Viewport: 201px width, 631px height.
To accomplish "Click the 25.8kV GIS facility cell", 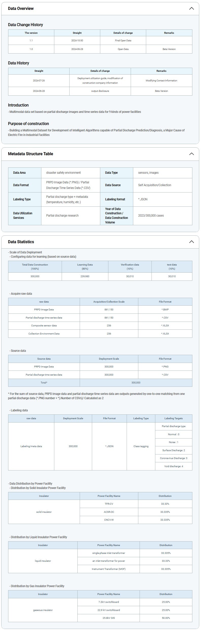I will tap(109, 618).
